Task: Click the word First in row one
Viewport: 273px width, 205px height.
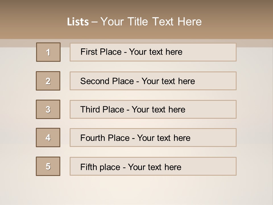Action: point(89,52)
